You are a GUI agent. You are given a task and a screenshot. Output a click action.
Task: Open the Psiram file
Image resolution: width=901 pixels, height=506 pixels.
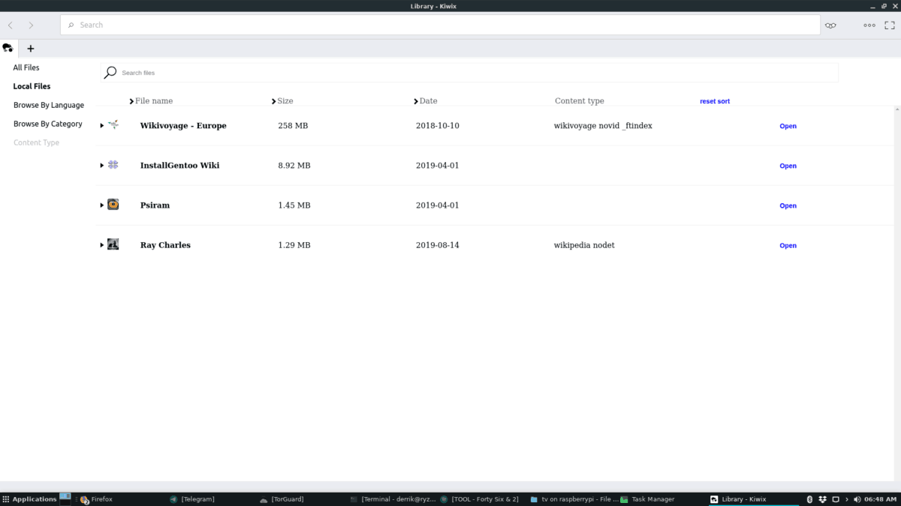pyautogui.click(x=788, y=205)
